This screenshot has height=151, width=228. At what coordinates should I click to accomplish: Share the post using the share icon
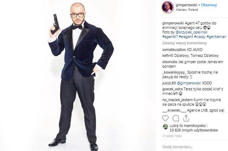[186, 118]
